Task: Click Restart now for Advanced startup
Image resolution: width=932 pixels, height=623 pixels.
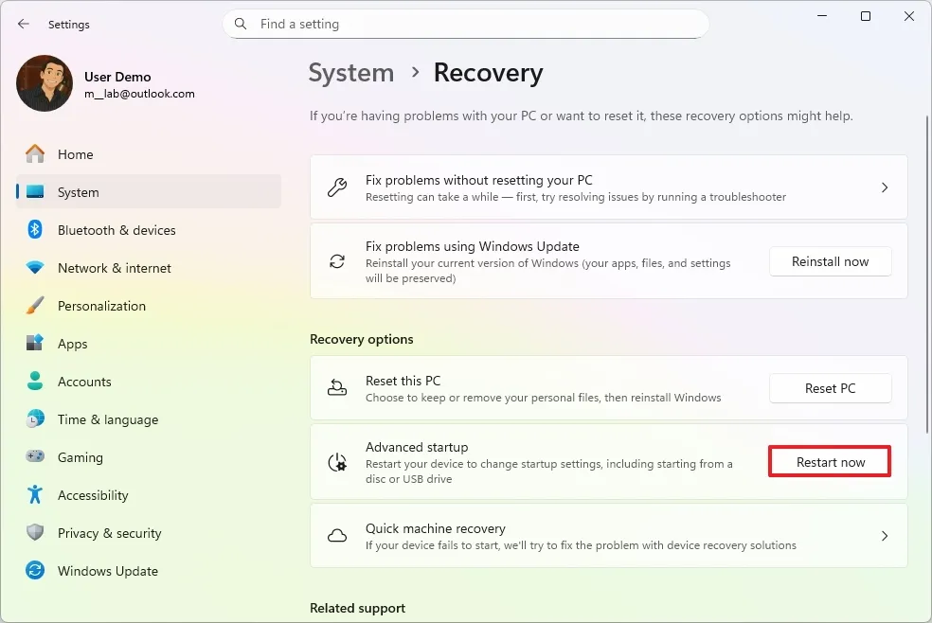Action: pyautogui.click(x=830, y=462)
